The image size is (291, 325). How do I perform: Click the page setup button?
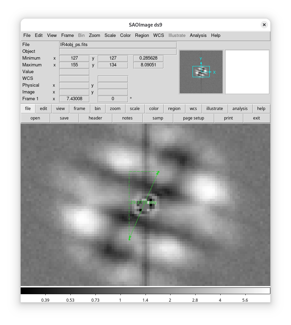193,118
